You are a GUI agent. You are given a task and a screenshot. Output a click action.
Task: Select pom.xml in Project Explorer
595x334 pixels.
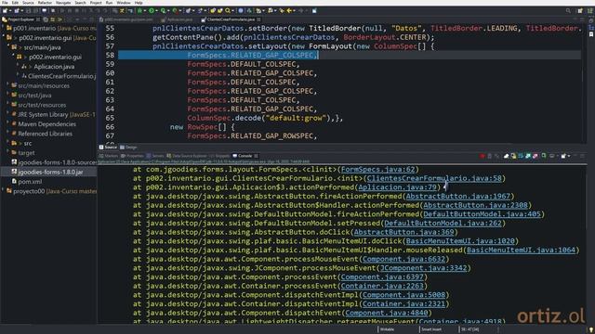[30, 182]
